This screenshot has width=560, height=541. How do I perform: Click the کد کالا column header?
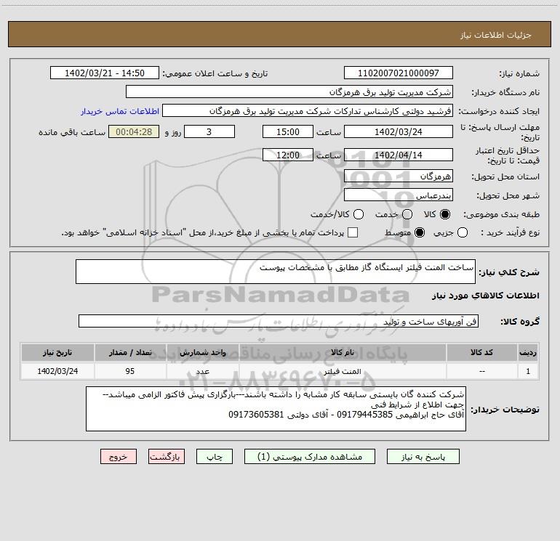481,352
